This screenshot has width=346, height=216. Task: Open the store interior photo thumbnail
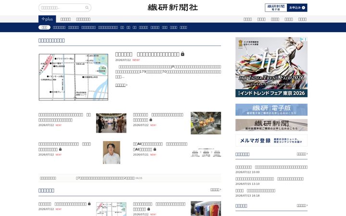coord(206,123)
